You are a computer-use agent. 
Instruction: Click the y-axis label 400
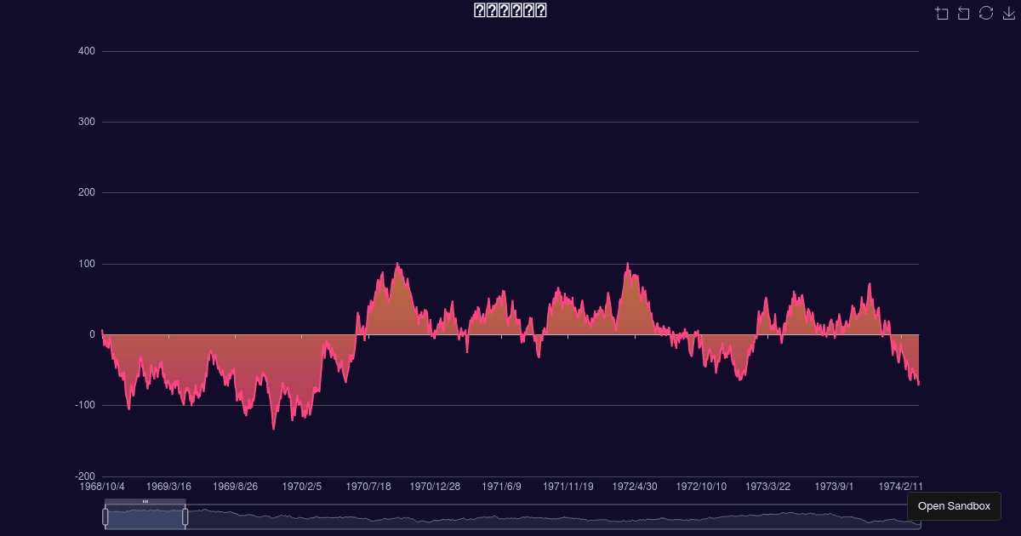coord(86,51)
